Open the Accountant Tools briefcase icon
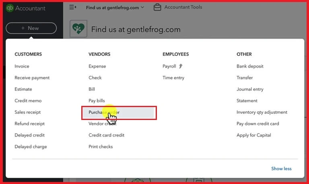 point(157,7)
